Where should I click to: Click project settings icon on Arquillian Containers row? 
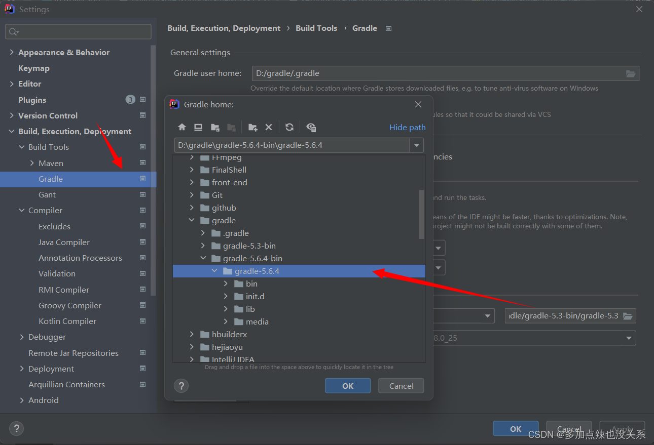point(142,384)
